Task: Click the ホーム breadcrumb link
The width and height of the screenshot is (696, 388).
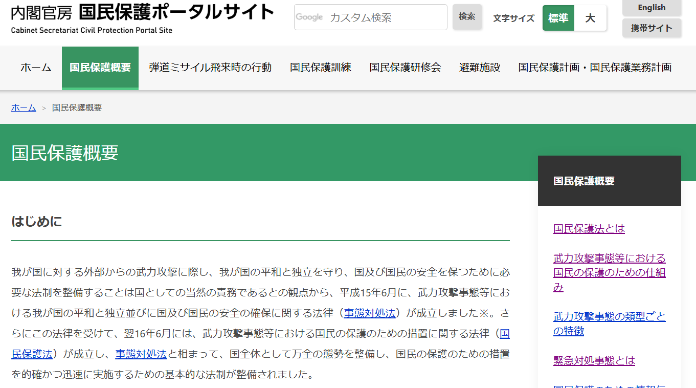Action: pos(24,108)
